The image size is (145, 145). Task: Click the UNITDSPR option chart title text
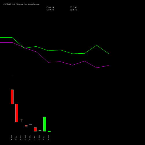pos(21,4)
